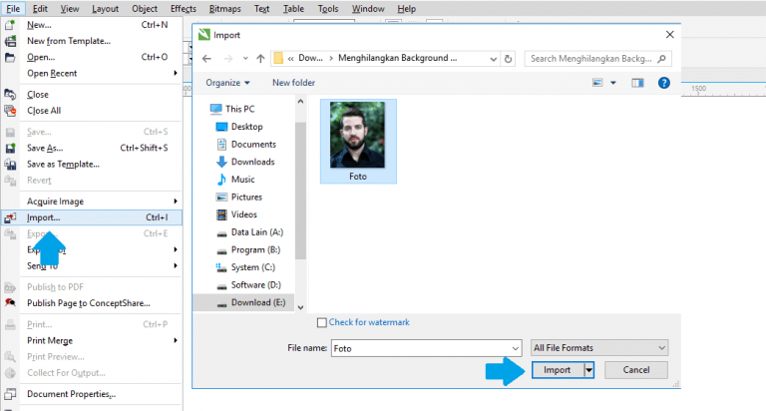Open the view options dropdown arrow
The width and height of the screenshot is (766, 411).
[613, 83]
